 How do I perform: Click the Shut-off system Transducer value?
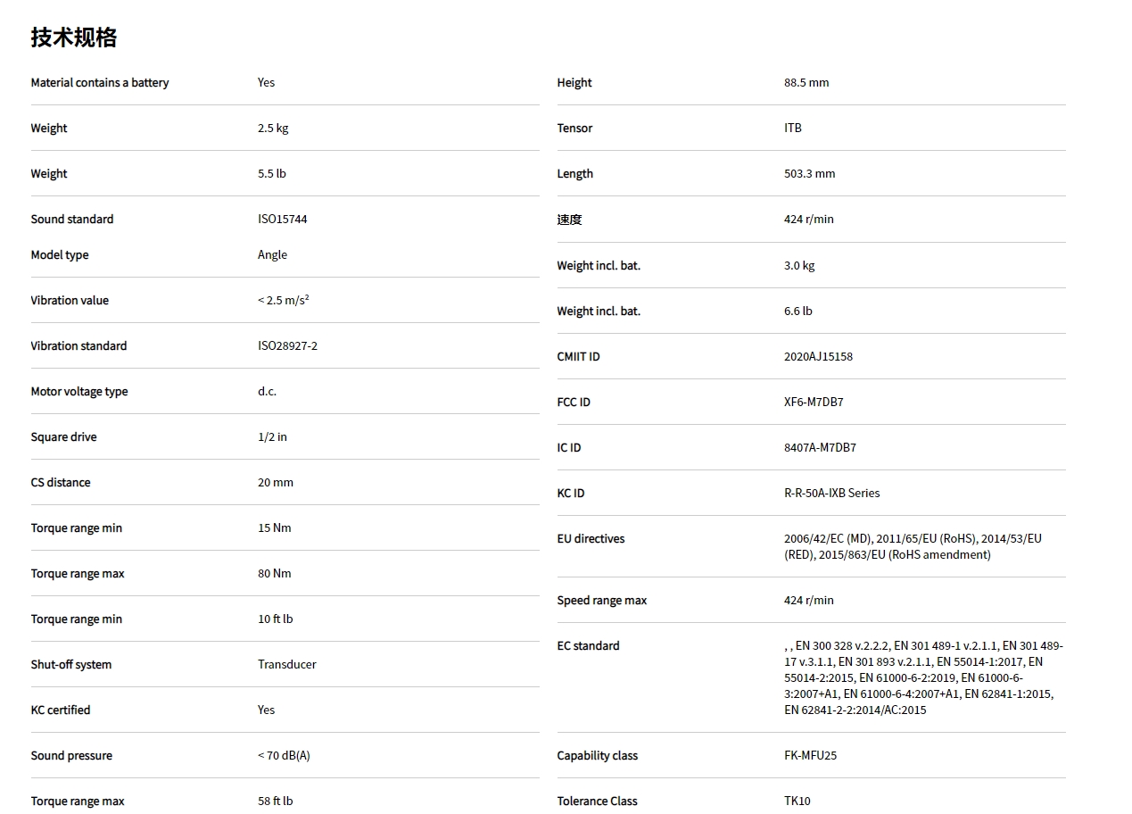(x=286, y=665)
